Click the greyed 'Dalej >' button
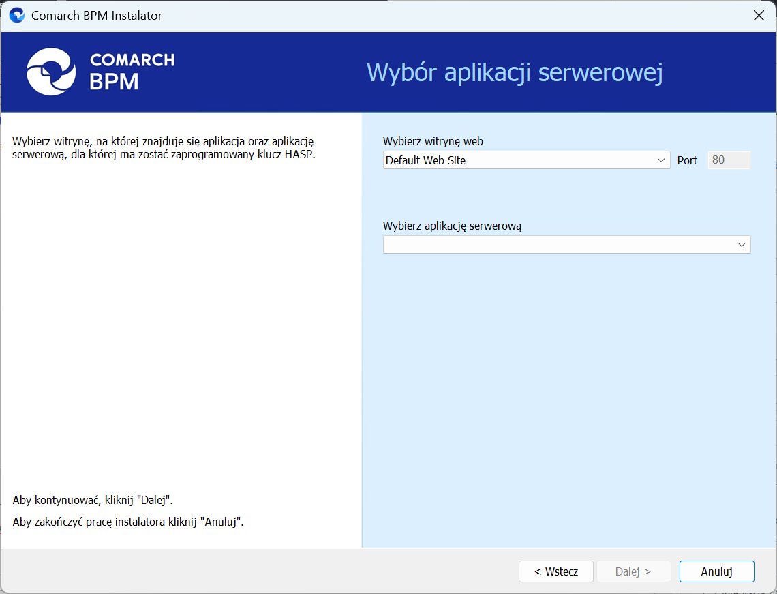This screenshot has width=777, height=594. 633,571
